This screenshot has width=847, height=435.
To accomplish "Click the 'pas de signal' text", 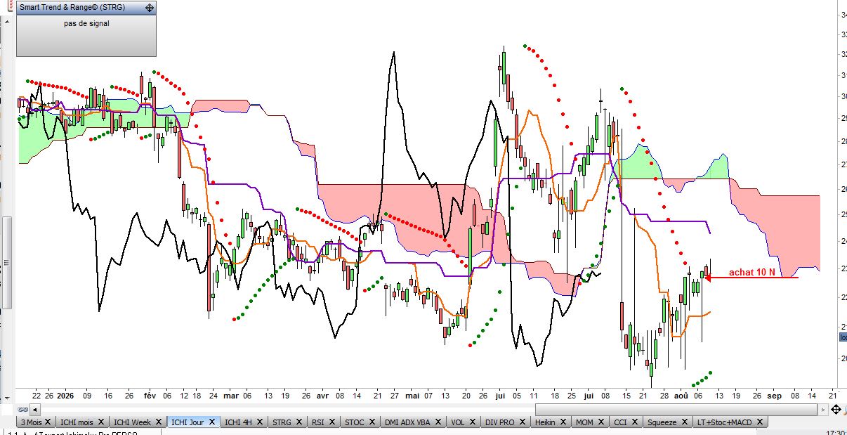I will pyautogui.click(x=86, y=24).
